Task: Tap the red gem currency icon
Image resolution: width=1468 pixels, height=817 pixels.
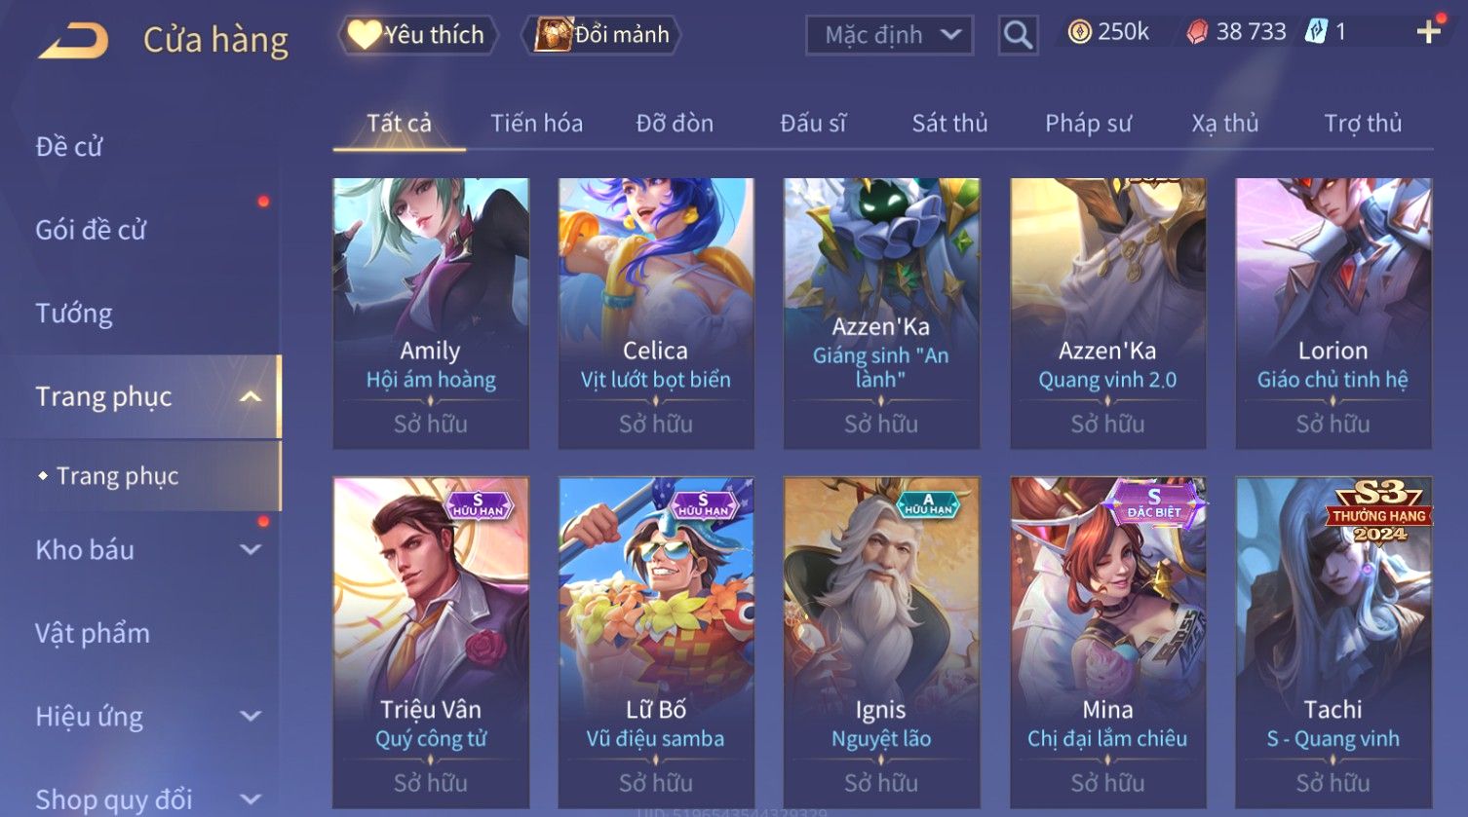Action: (1197, 32)
